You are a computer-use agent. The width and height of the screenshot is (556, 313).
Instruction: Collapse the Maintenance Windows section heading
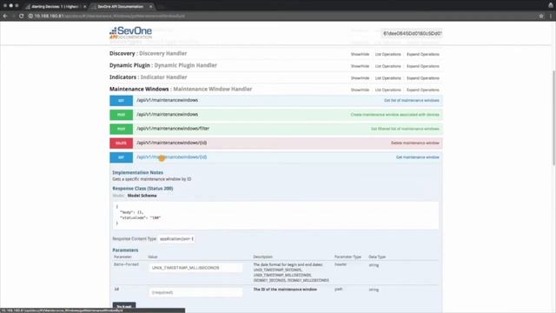click(x=181, y=89)
